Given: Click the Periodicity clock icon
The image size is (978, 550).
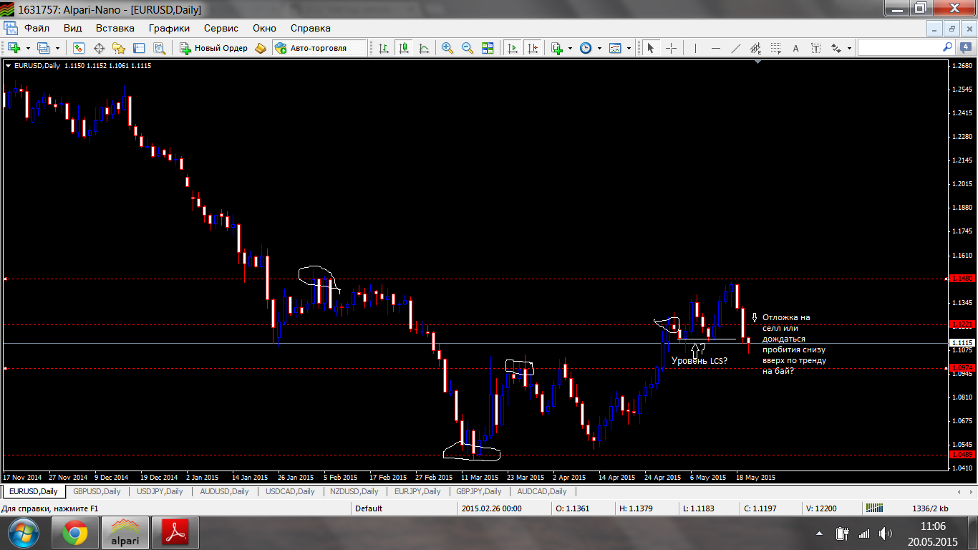Looking at the screenshot, I should pos(586,48).
